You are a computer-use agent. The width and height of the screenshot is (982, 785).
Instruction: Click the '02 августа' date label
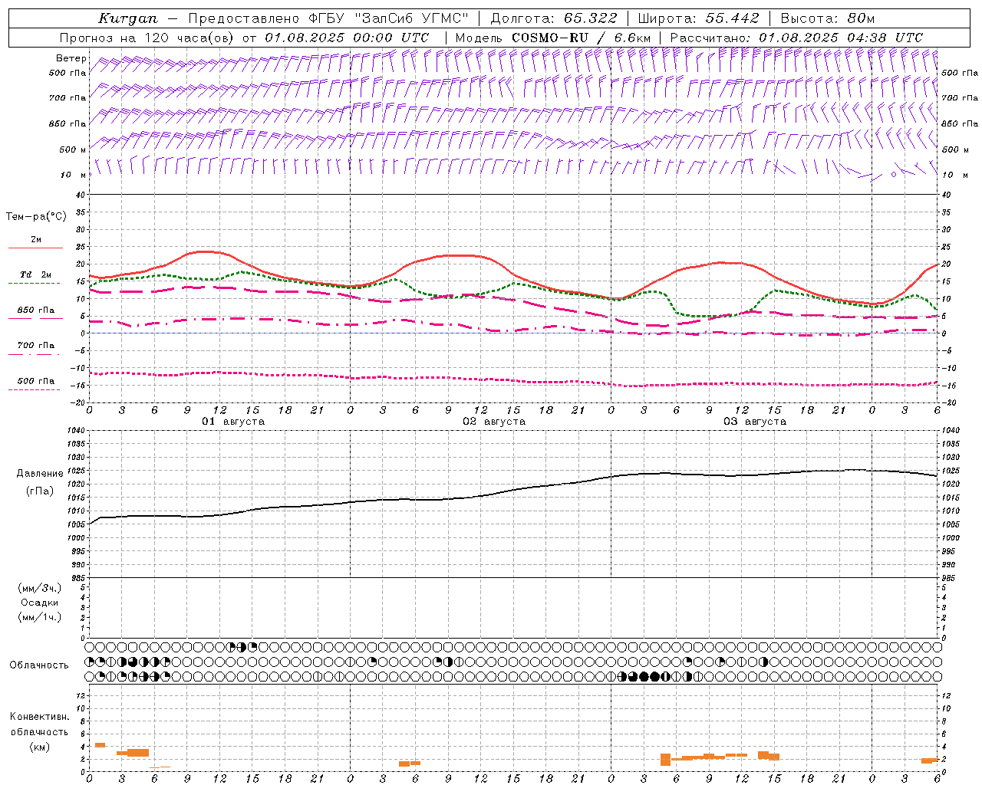[494, 422]
